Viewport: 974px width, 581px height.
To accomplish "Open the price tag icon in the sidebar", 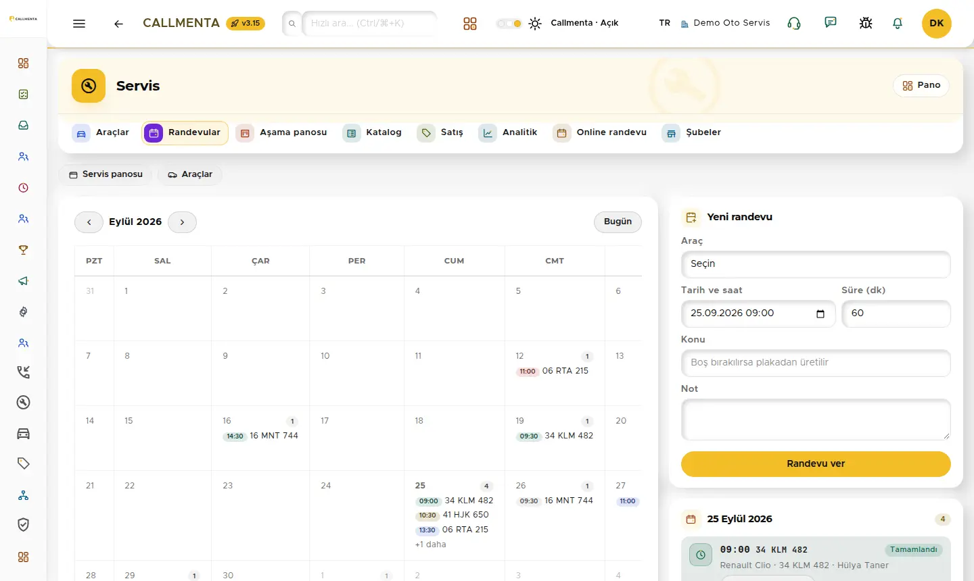I will pos(24,463).
